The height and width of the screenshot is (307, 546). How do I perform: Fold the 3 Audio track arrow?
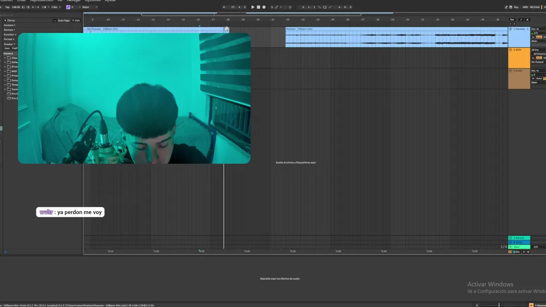point(511,71)
